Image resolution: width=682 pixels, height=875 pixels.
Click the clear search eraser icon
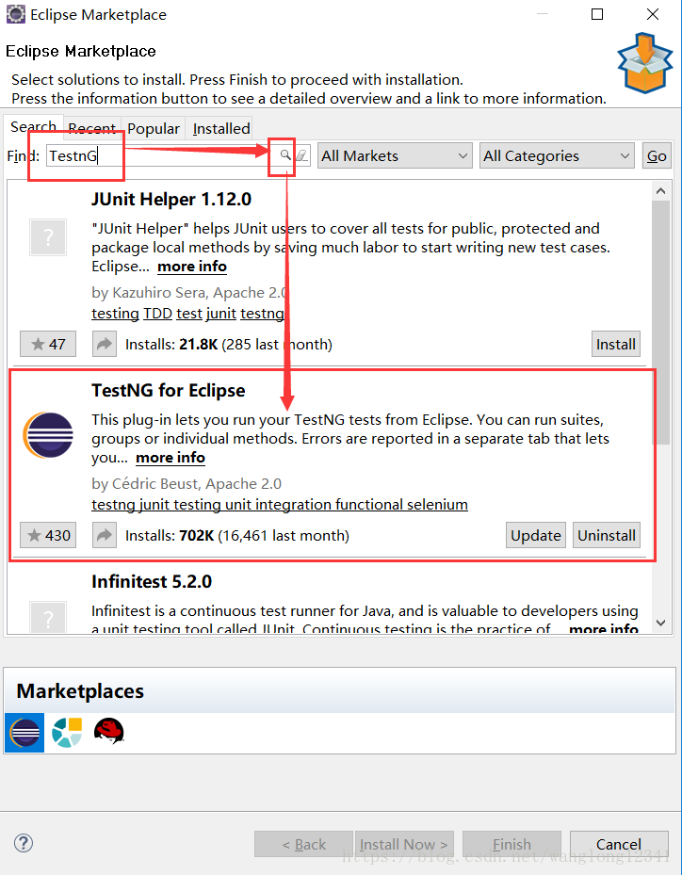(302, 155)
